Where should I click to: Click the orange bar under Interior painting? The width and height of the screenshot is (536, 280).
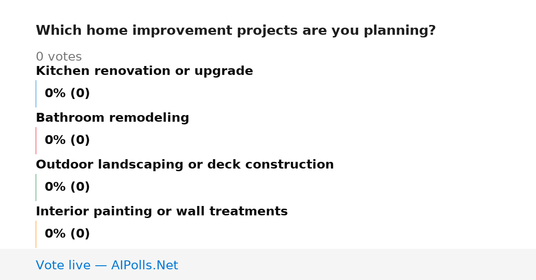(36, 234)
